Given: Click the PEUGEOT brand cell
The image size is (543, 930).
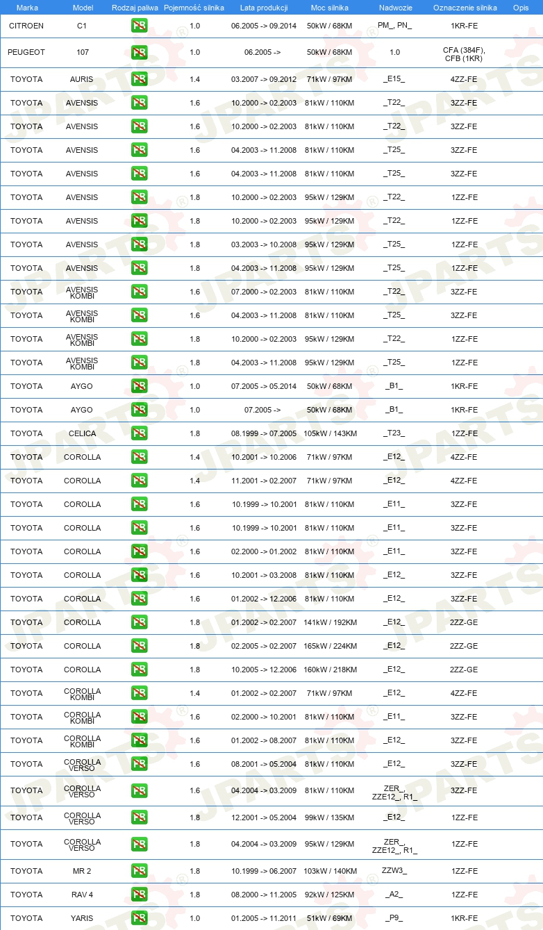Looking at the screenshot, I should click(x=26, y=52).
